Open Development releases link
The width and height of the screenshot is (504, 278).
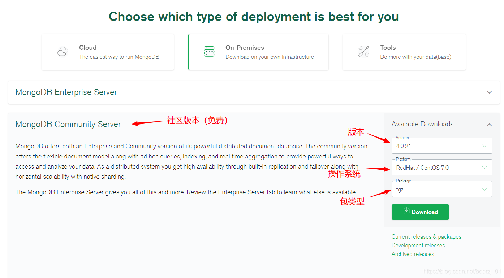tap(418, 246)
